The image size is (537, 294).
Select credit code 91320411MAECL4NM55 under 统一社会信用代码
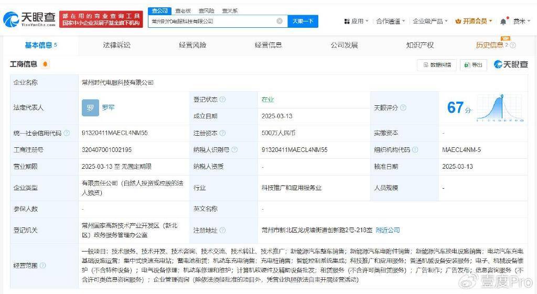(x=114, y=133)
